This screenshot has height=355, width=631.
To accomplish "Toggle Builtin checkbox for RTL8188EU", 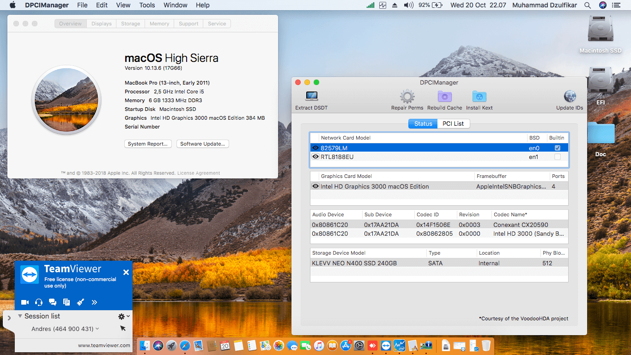I will (558, 157).
